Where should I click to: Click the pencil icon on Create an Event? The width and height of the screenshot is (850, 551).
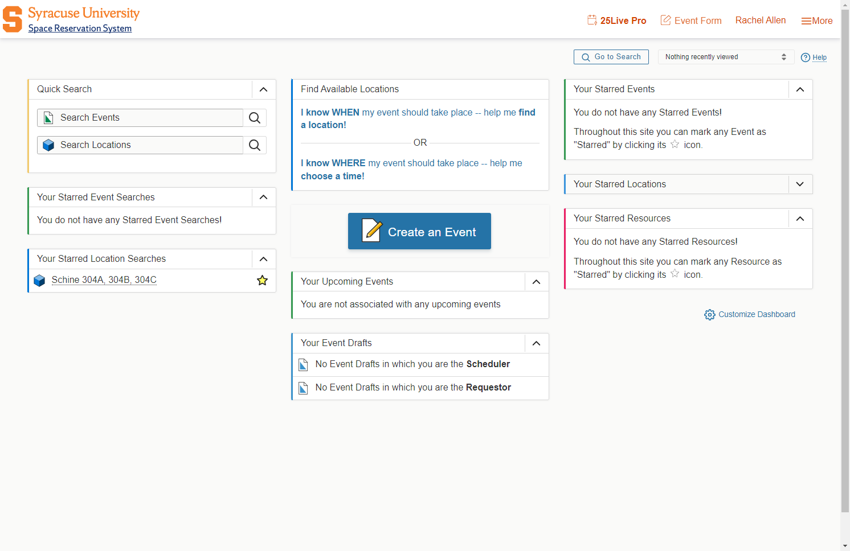tap(372, 231)
